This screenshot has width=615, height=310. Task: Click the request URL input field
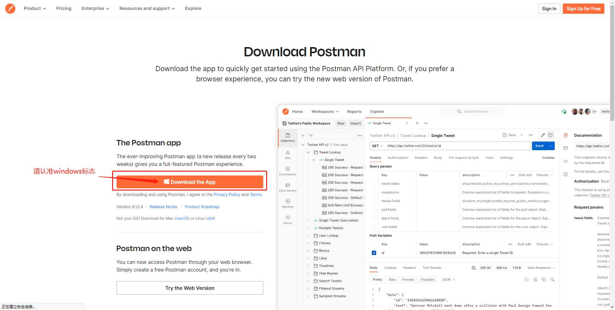click(458, 146)
